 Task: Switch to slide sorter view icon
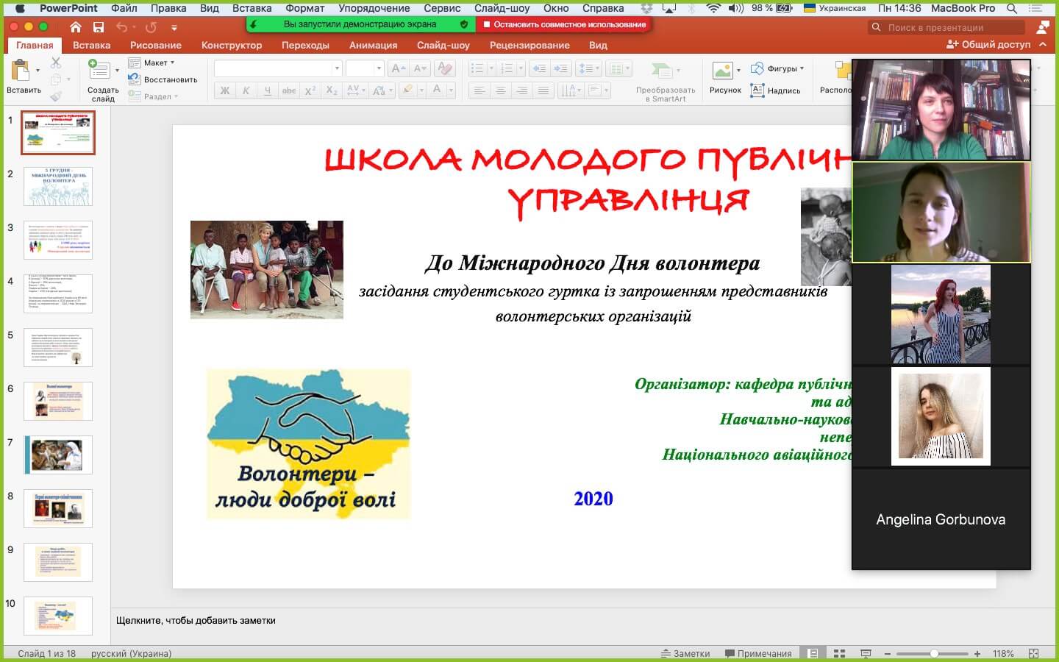click(x=839, y=653)
